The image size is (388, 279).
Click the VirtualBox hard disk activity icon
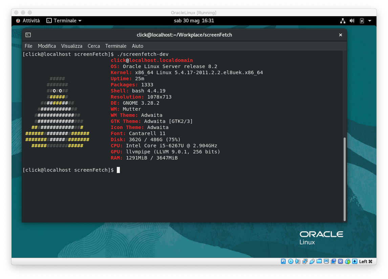pyautogui.click(x=283, y=261)
